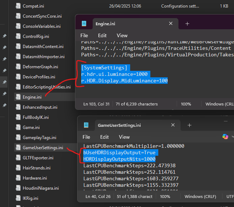Click the Engine.ini file icon in list
Viewport: 234px width, 207px height.
pyautogui.click(x=18, y=97)
